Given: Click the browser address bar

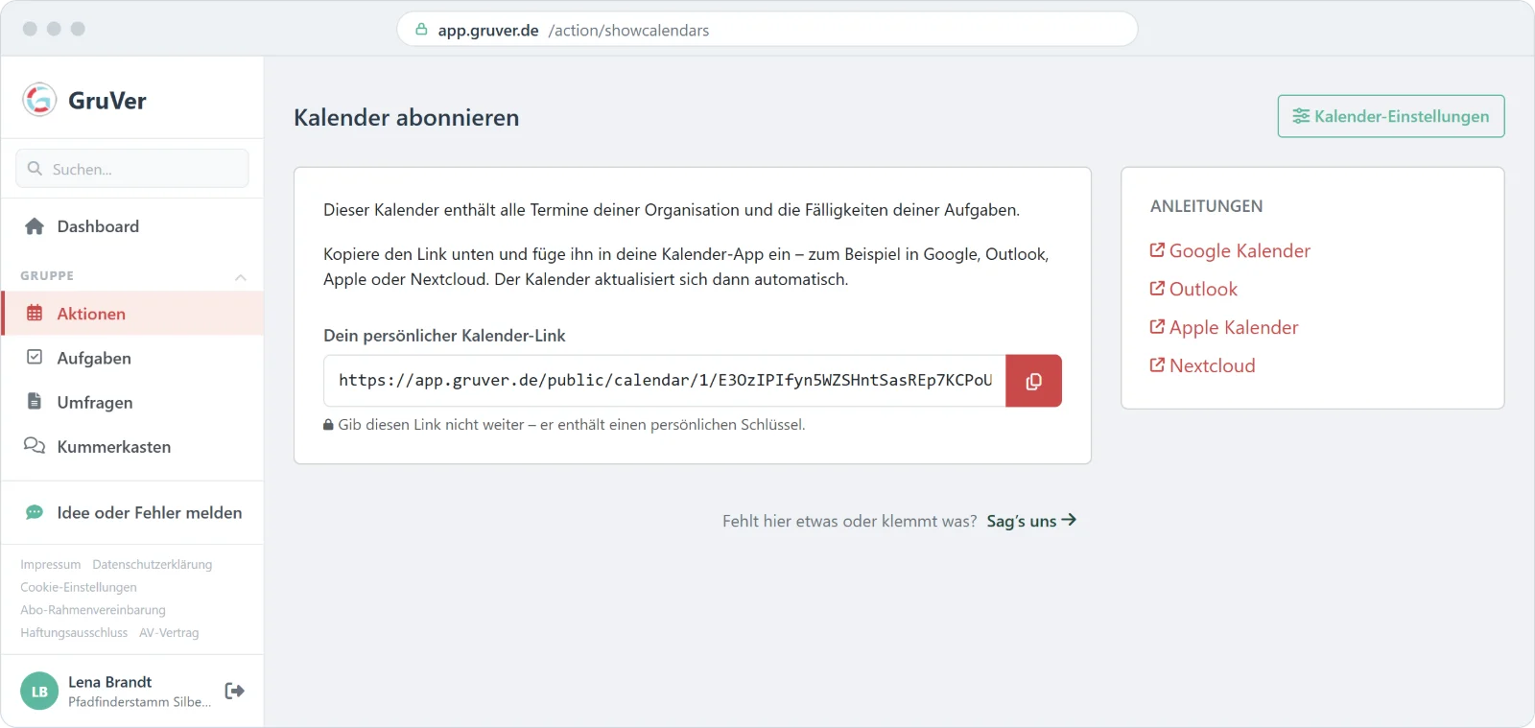Looking at the screenshot, I should [x=767, y=30].
